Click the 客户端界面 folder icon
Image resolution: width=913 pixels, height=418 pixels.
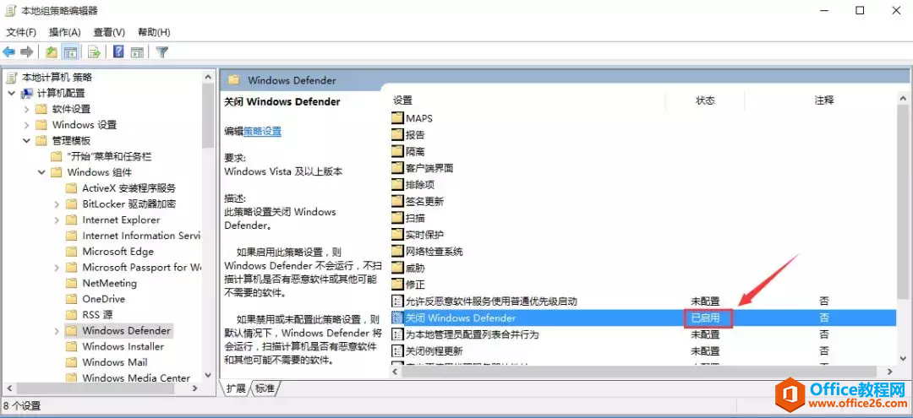pos(397,168)
